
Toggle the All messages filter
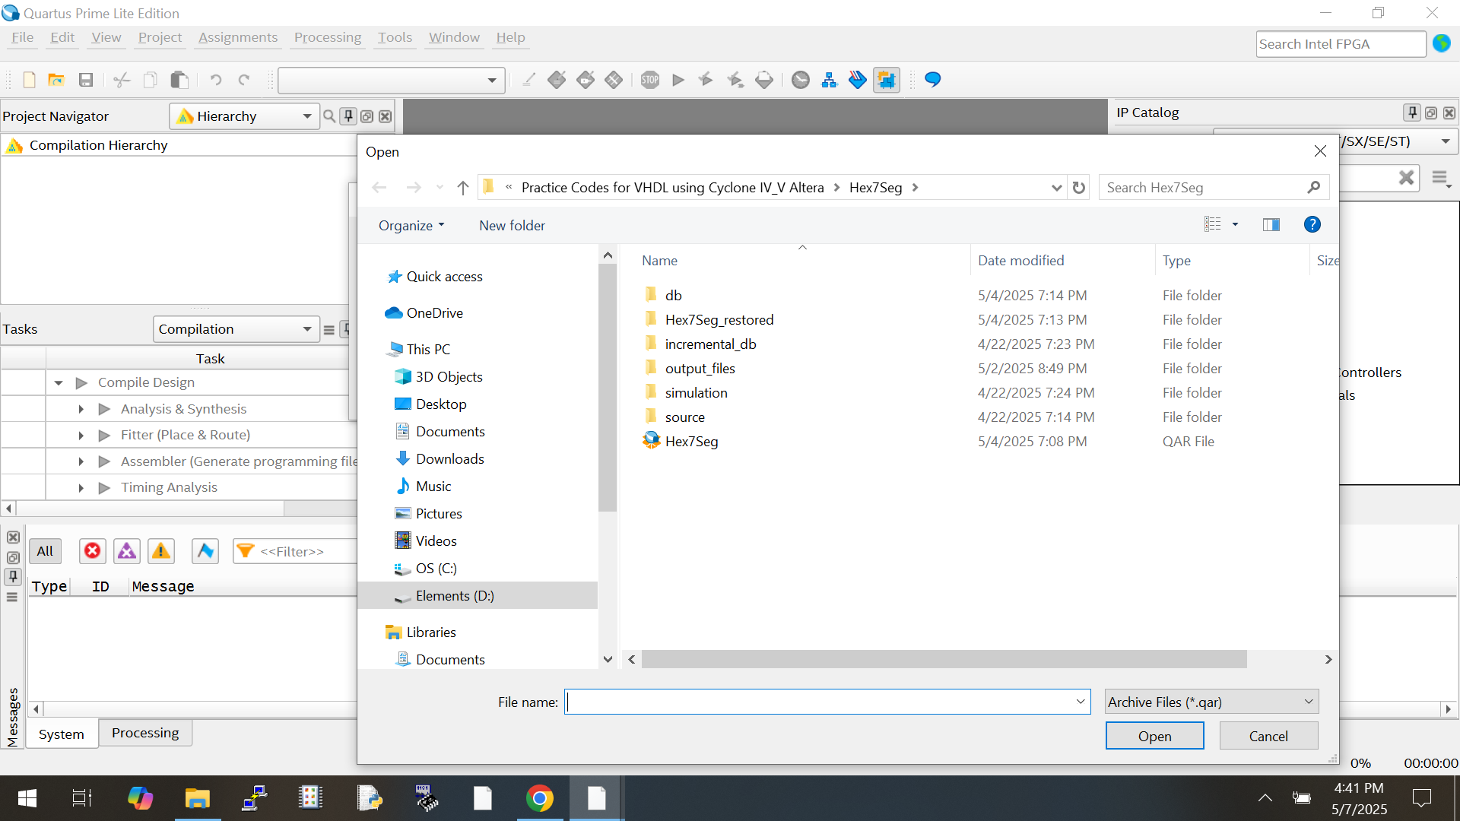(45, 551)
